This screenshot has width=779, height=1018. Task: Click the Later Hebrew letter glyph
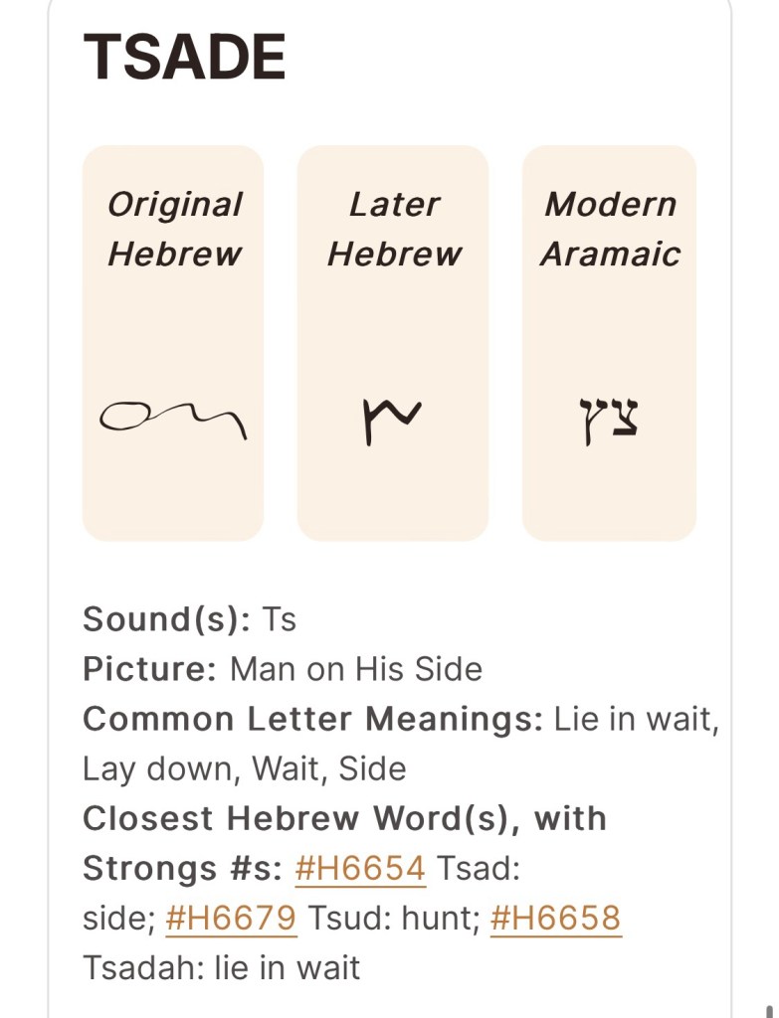[x=392, y=421]
